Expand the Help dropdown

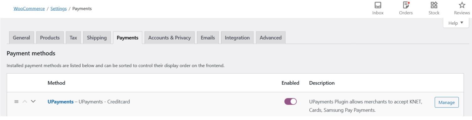(x=456, y=23)
